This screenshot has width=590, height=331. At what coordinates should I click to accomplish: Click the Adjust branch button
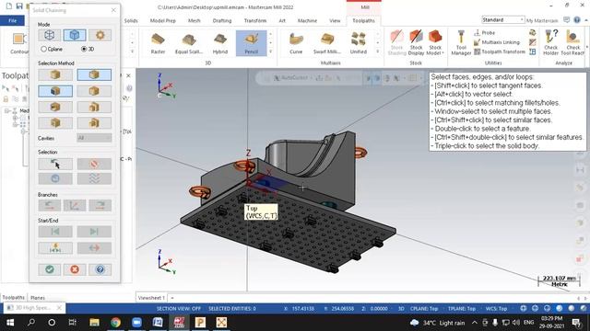(x=75, y=205)
